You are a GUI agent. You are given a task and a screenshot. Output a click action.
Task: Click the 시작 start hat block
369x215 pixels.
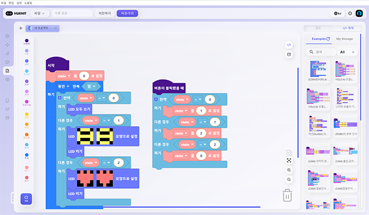pyautogui.click(x=57, y=64)
